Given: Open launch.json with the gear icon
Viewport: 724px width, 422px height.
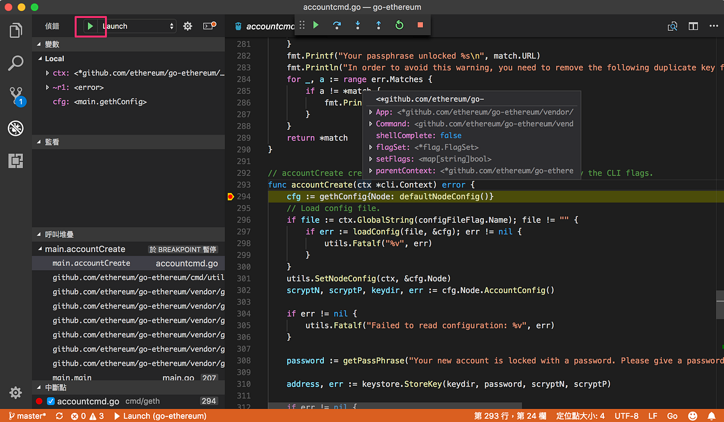Looking at the screenshot, I should [x=188, y=27].
